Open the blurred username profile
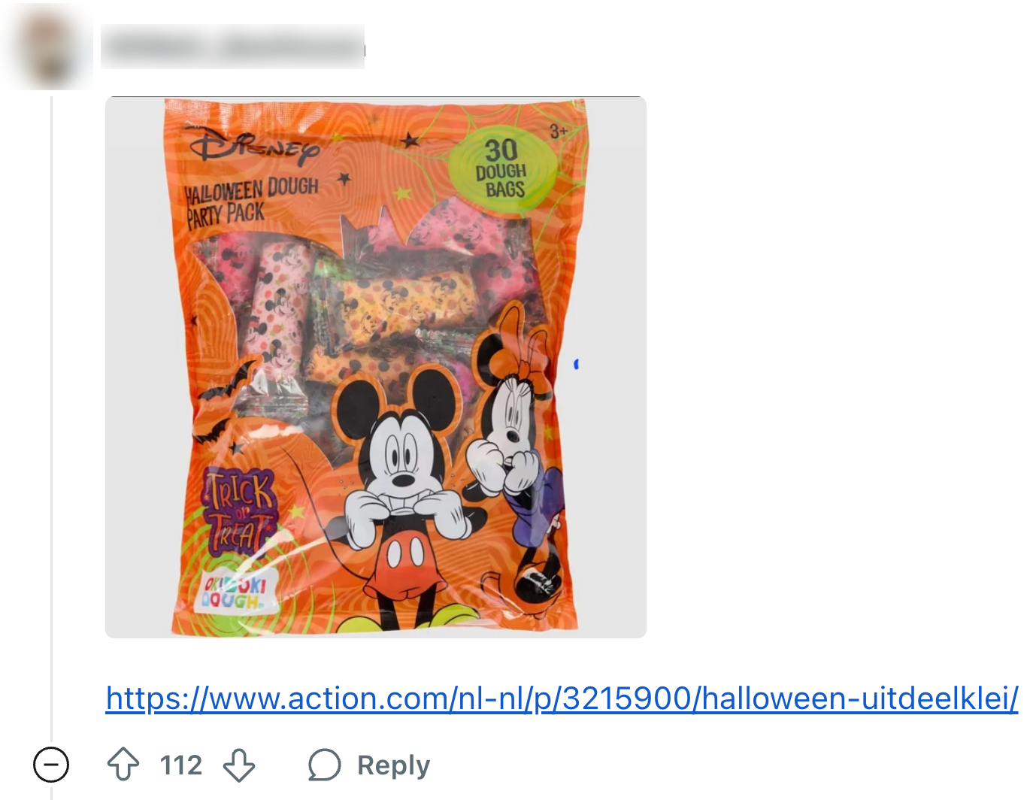1036x800 pixels. (233, 47)
